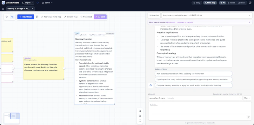Click Simplify map
The width and height of the screenshot is (254, 125).
pyautogui.click(x=71, y=17)
